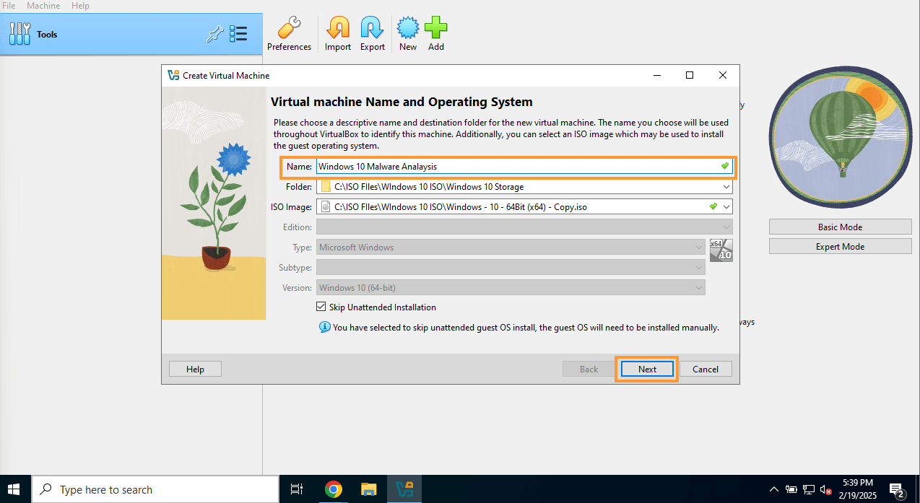Open the Machine menu
This screenshot has width=920, height=503.
point(43,5)
